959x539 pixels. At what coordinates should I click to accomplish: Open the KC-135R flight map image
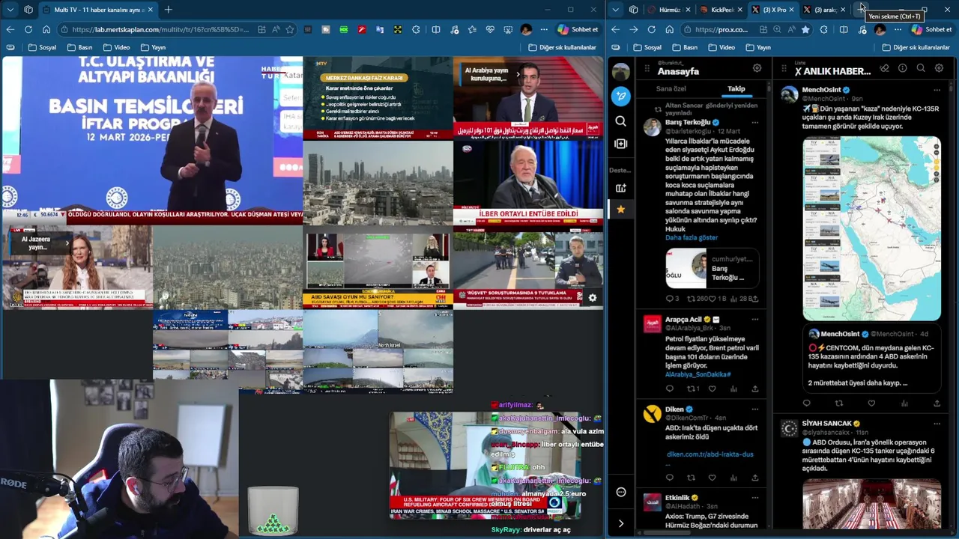pos(871,229)
